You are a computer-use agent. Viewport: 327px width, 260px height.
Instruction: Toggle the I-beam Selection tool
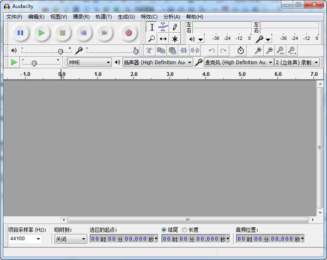152,27
